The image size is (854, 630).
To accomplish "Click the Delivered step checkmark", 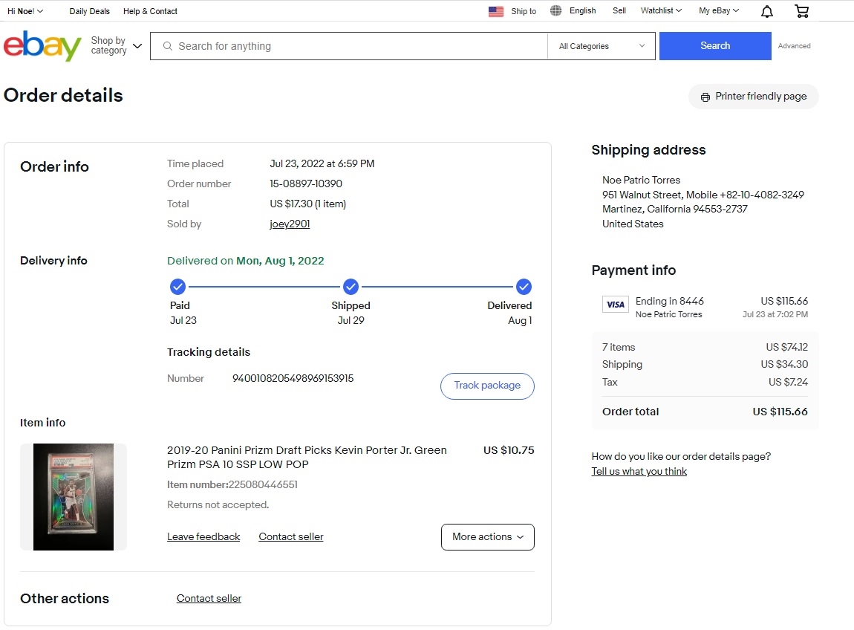I will 524,286.
